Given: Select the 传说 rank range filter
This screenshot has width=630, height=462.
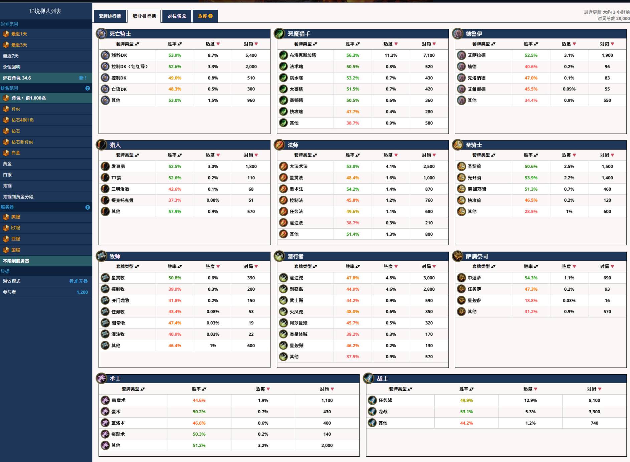Looking at the screenshot, I should 16,109.
